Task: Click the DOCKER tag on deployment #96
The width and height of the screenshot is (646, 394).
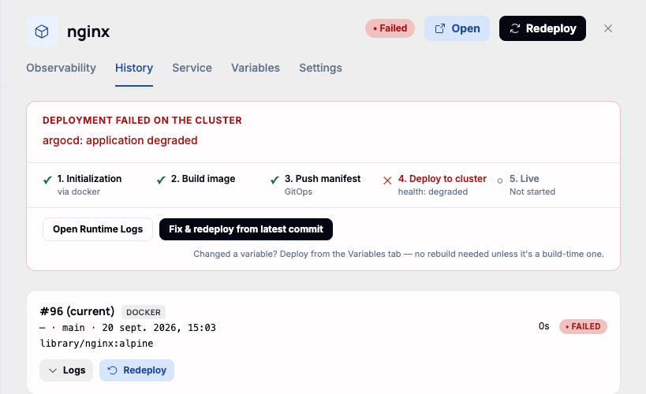Action: click(144, 312)
